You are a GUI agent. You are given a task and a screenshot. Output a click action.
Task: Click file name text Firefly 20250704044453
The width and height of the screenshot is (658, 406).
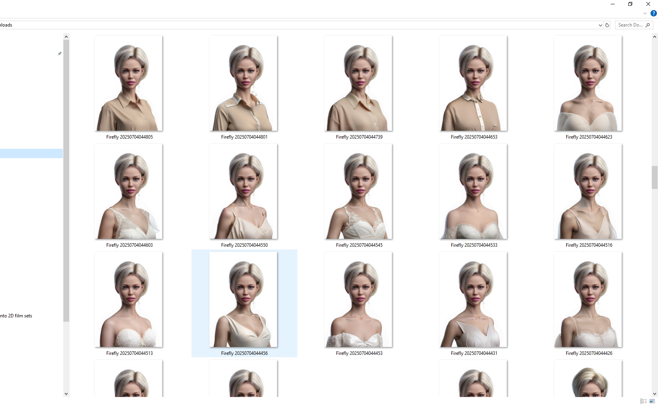(x=359, y=353)
